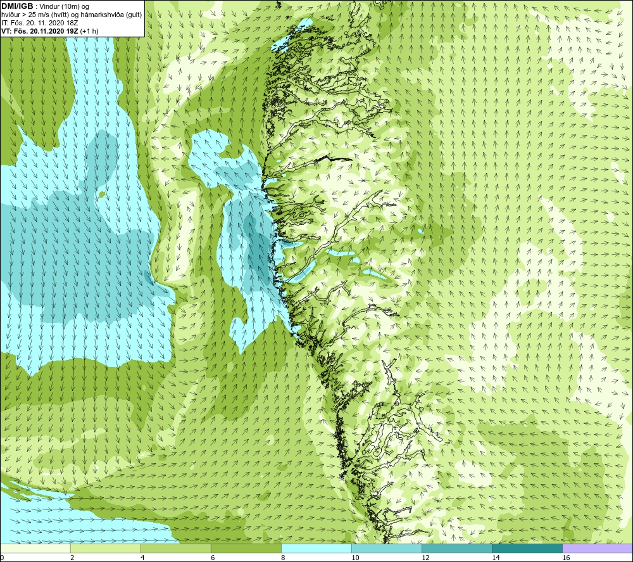This screenshot has width=633, height=562.
Task: Click the purple legend swatch above 16
Action: 598,548
